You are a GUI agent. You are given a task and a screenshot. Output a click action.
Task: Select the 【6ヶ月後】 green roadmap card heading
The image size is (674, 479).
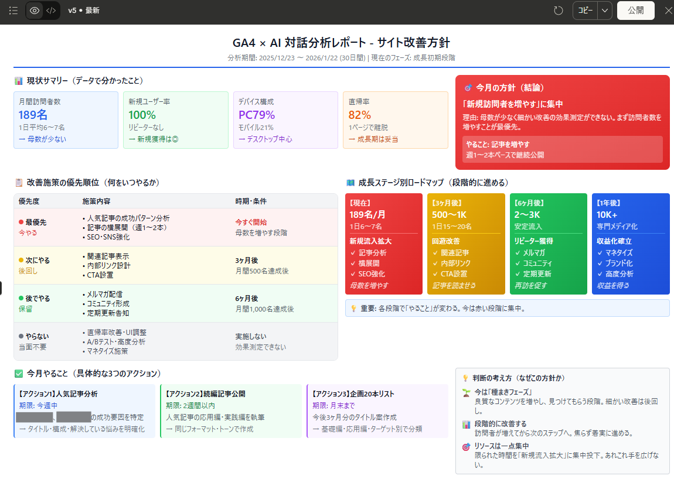530,203
